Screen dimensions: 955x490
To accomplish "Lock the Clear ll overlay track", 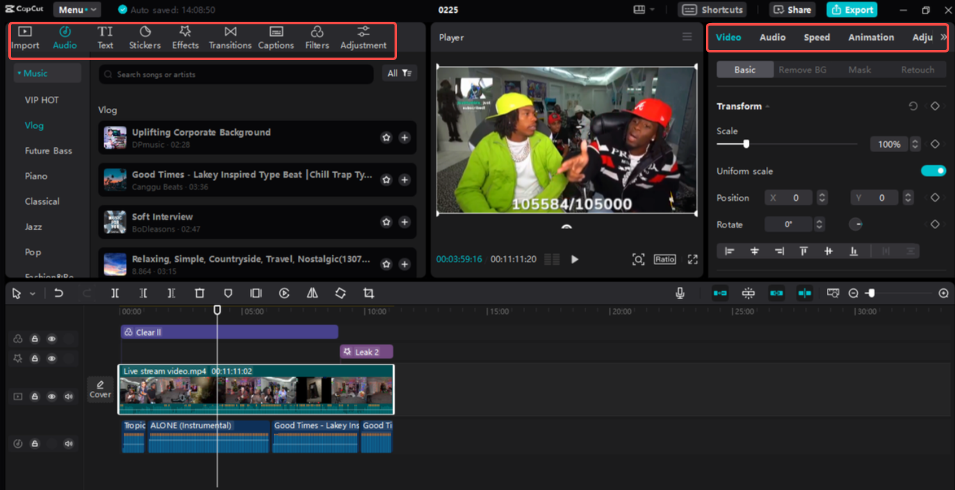I will (35, 339).
